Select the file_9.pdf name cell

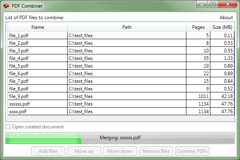38,96
